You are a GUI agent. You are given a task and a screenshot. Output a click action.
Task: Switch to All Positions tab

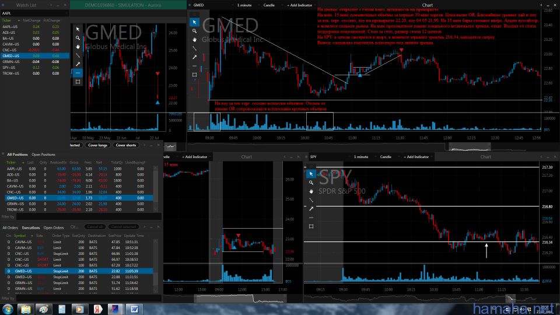17,155
